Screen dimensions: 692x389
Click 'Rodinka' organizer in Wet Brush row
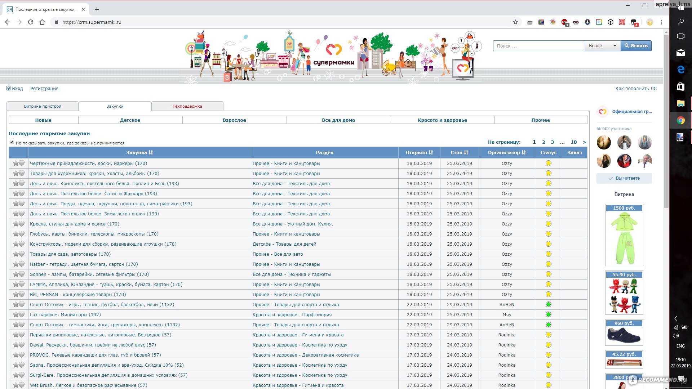(x=506, y=385)
